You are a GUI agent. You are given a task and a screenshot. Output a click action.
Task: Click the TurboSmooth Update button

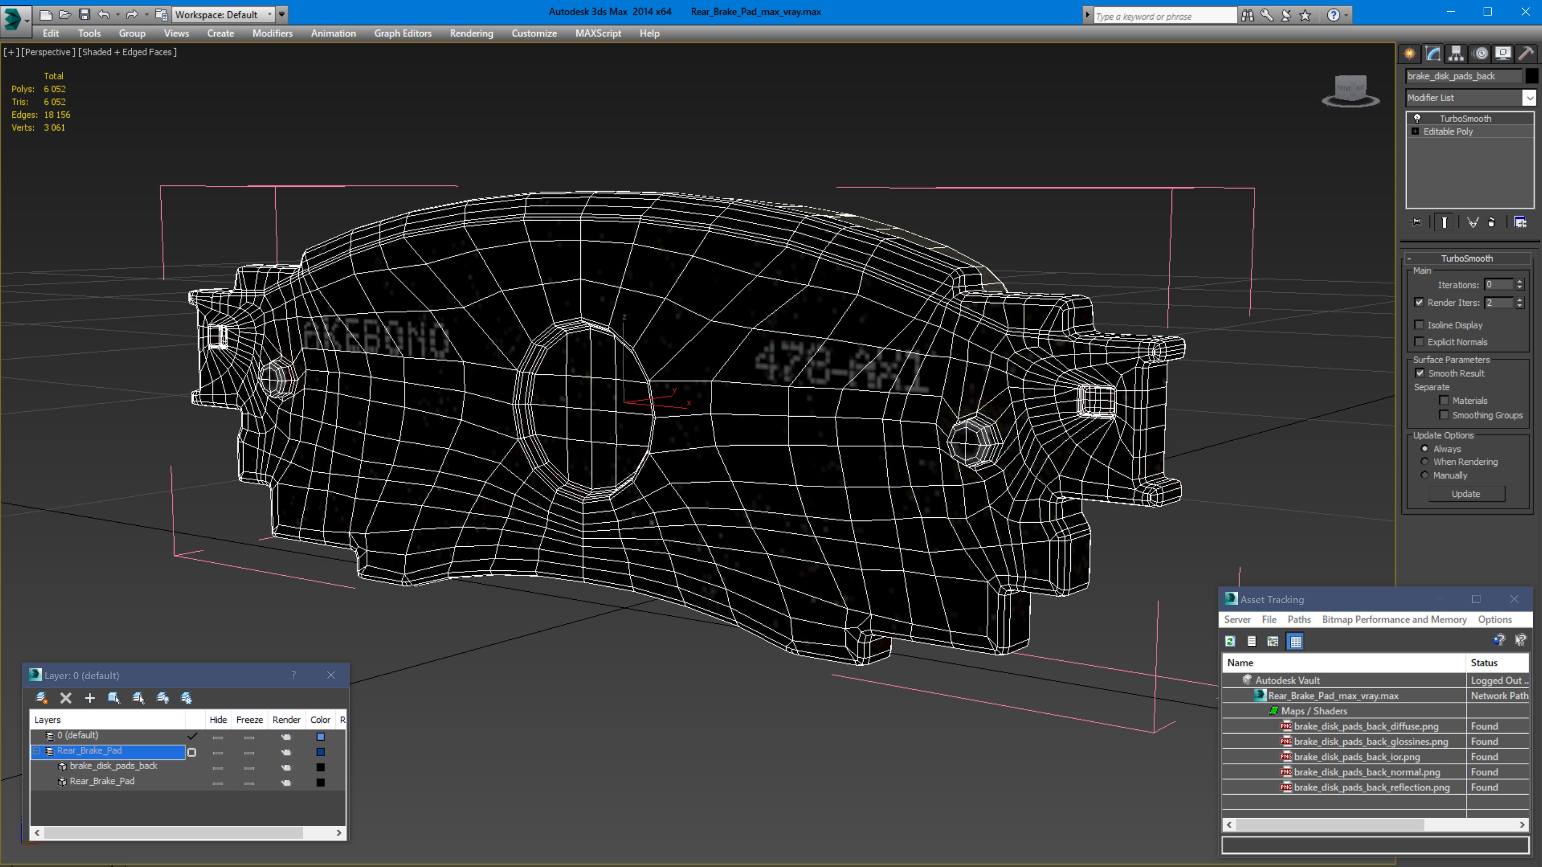tap(1466, 494)
